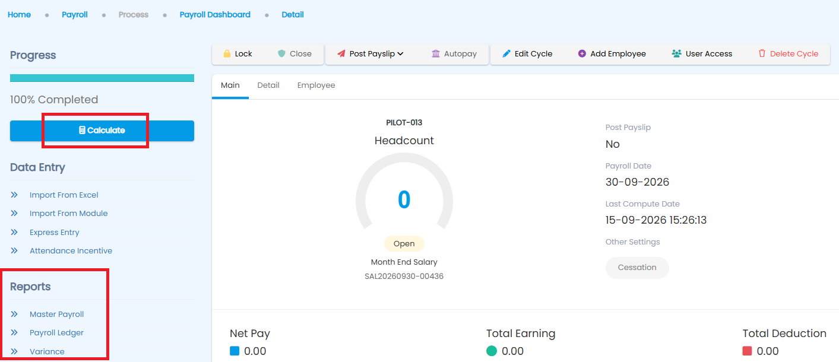Switch to the Detail tab
Image resolution: width=839 pixels, height=362 pixels.
click(x=268, y=85)
